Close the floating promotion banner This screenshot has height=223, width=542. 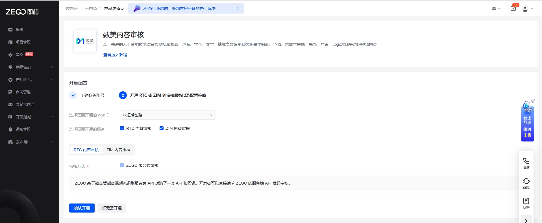pyautogui.click(x=533, y=101)
